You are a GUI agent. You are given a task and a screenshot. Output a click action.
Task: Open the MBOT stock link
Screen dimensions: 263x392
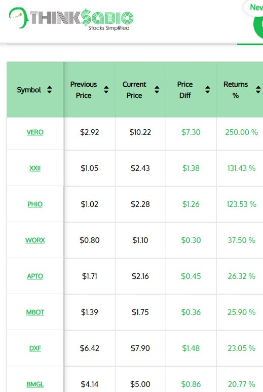35,312
